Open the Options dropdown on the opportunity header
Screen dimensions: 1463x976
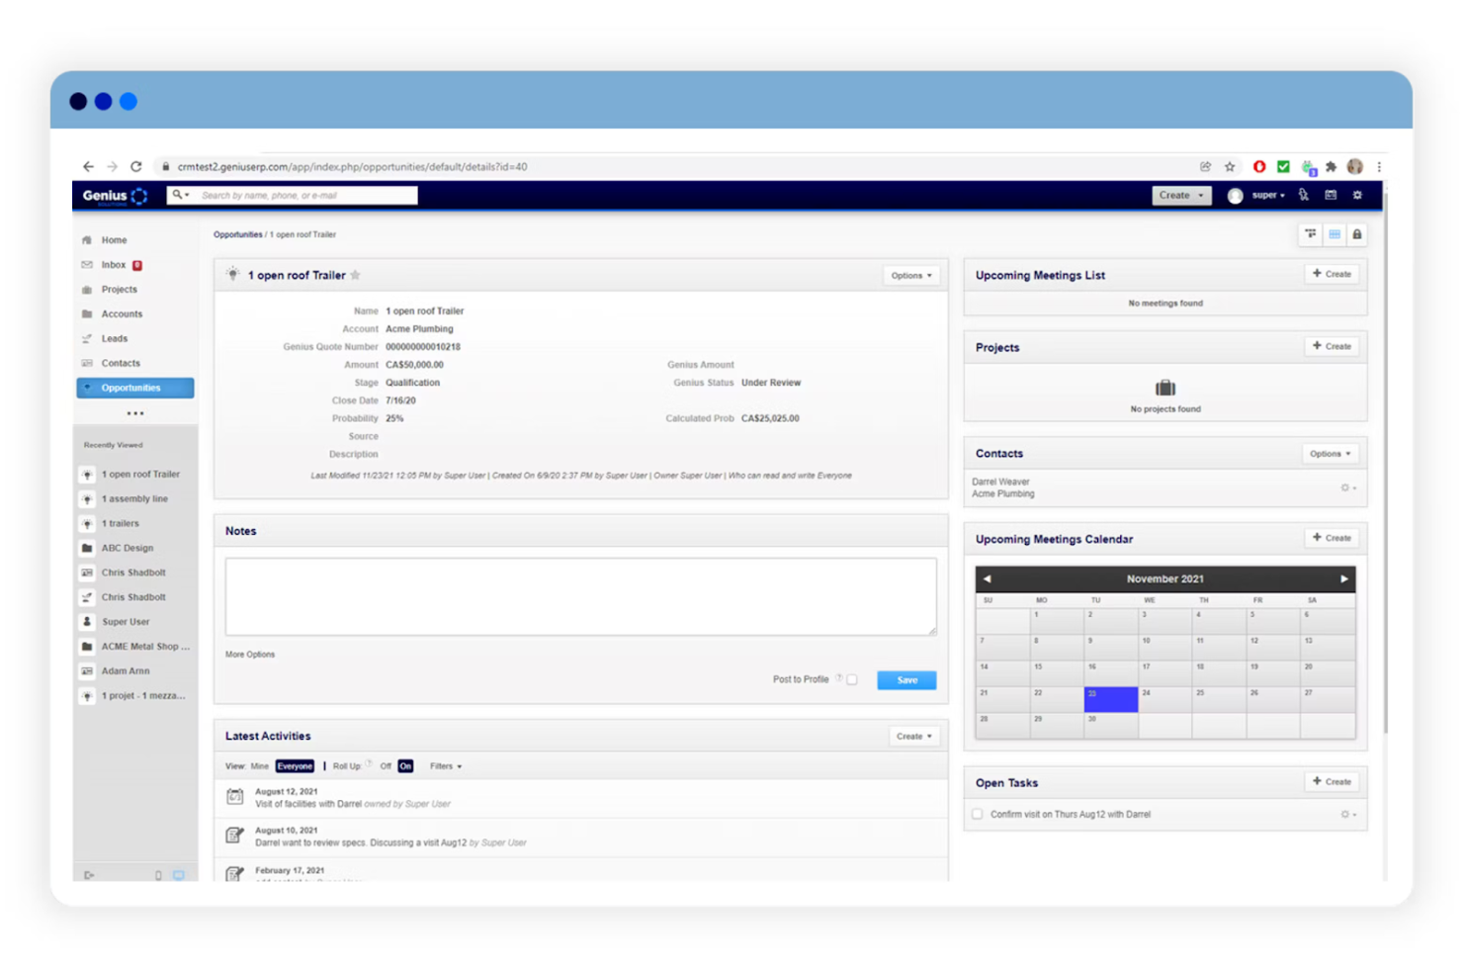908,275
